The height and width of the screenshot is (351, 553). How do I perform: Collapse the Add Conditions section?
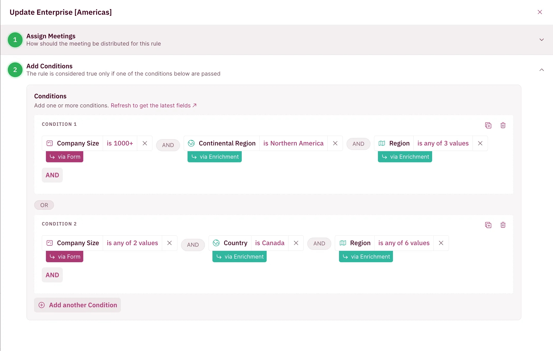[542, 70]
